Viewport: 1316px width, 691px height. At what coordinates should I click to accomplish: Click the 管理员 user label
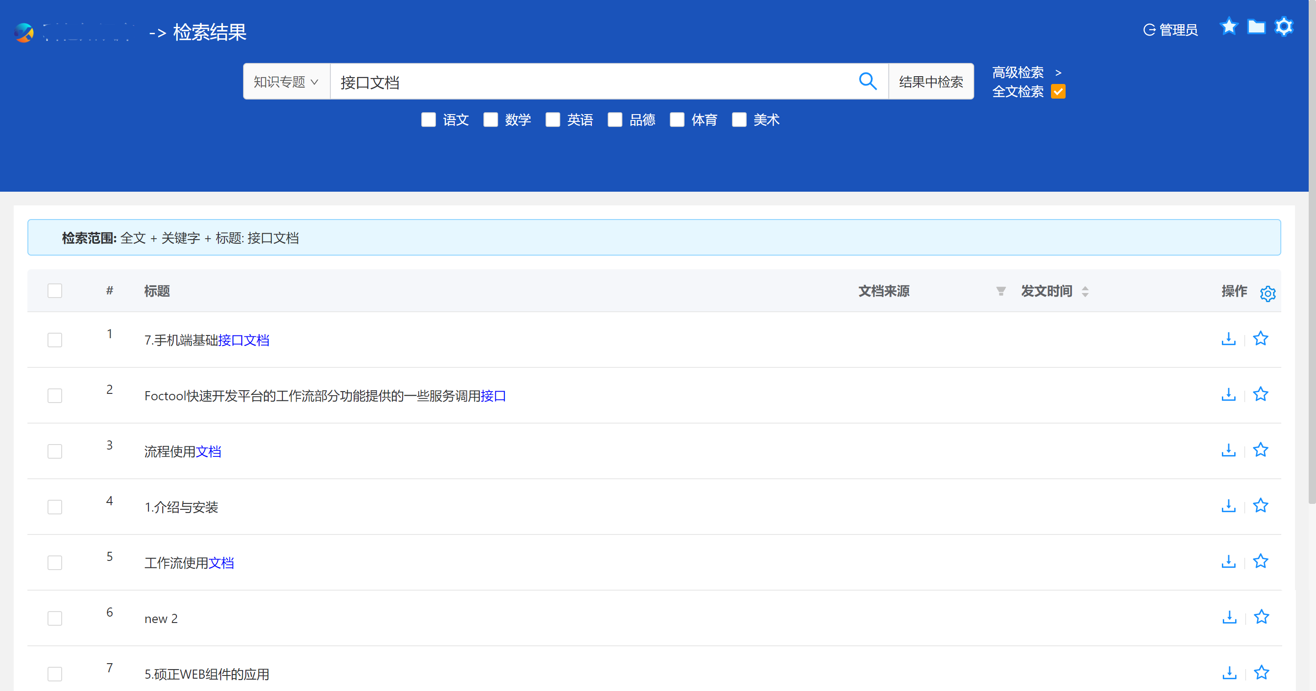click(x=1178, y=30)
